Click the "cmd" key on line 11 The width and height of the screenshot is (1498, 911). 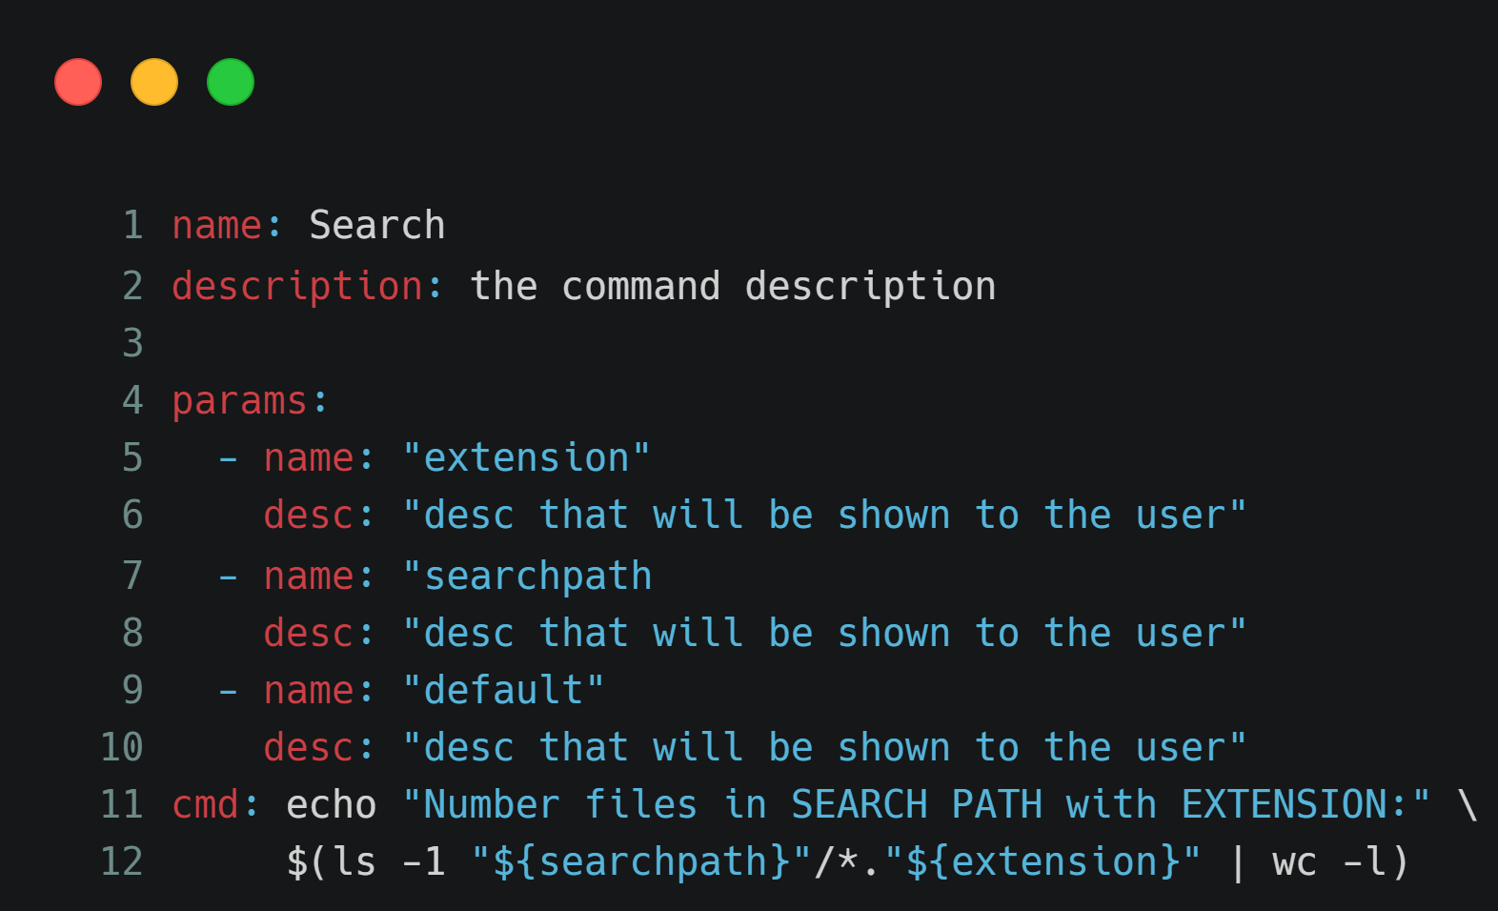[x=205, y=805]
